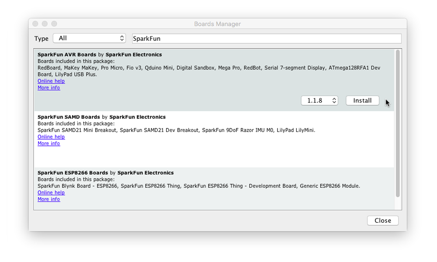Open the Type filter dropdown
This screenshot has height=262, width=437.
pos(89,38)
